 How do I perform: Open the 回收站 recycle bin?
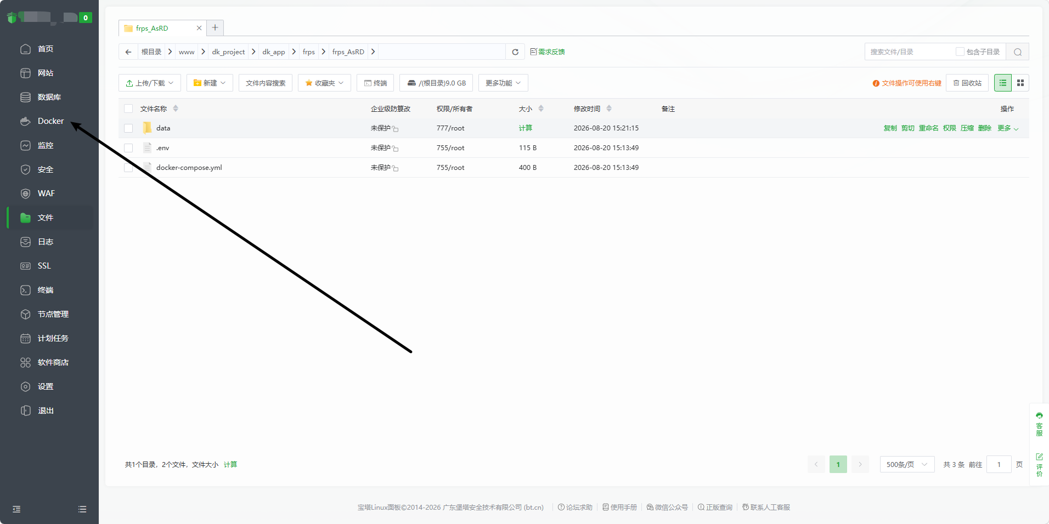967,83
